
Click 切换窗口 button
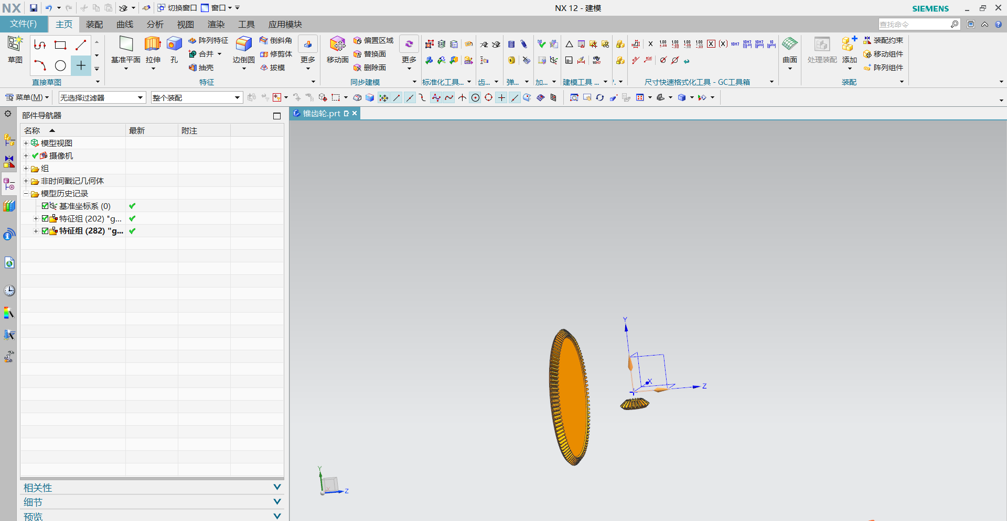[177, 8]
